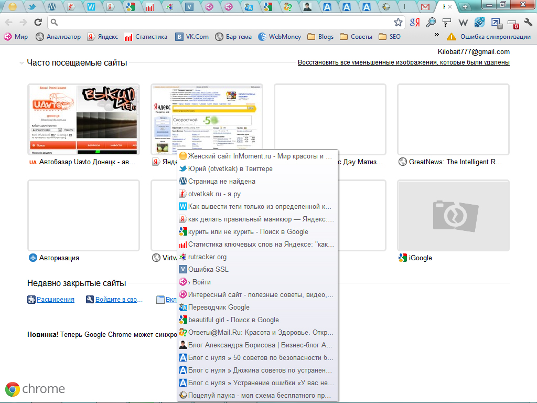Open the wrench settings menu

coord(528,22)
